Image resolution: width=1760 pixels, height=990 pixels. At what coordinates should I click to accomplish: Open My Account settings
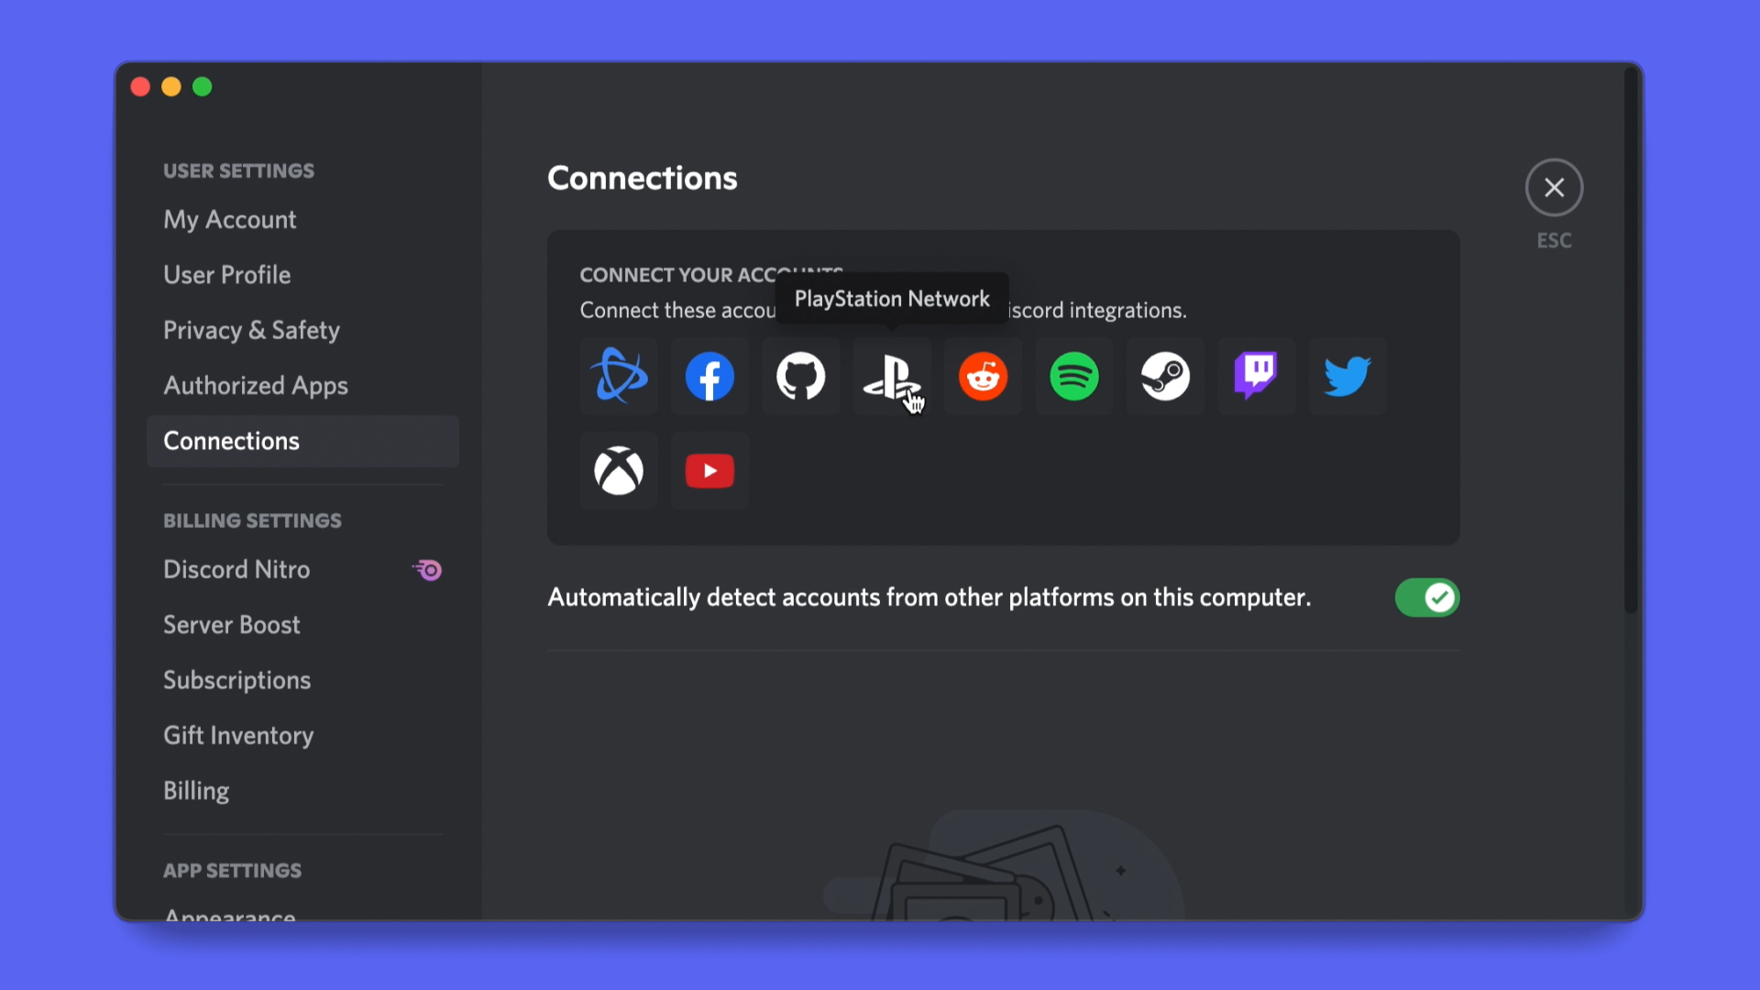click(x=228, y=219)
